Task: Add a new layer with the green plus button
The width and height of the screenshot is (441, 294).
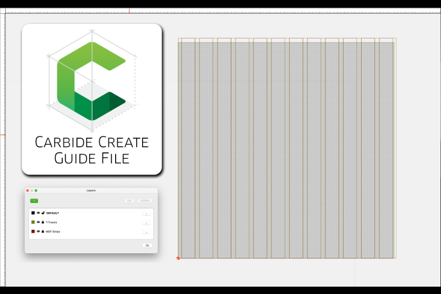Action: pyautogui.click(x=34, y=201)
